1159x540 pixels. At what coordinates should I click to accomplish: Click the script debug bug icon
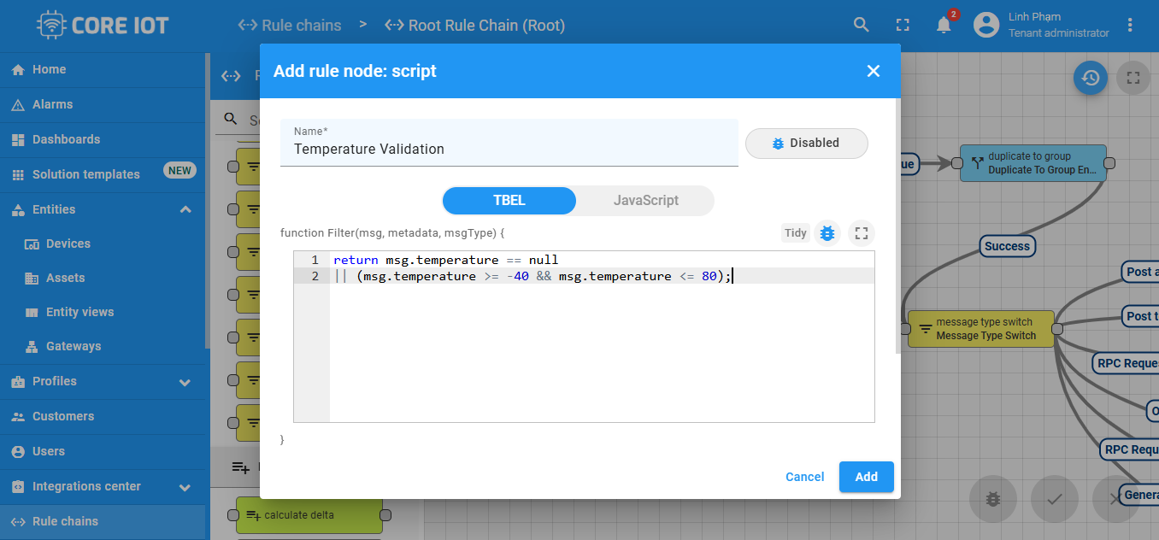point(827,232)
